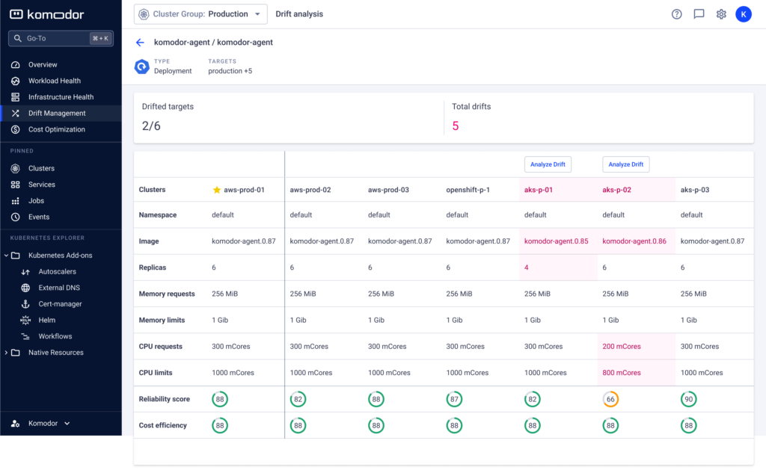
Task: Click the Helm wheel icon
Action: pos(25,320)
